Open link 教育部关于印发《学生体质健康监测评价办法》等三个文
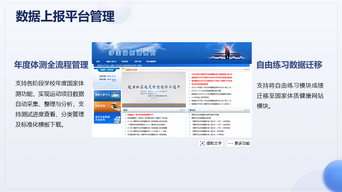 coord(212,101)
